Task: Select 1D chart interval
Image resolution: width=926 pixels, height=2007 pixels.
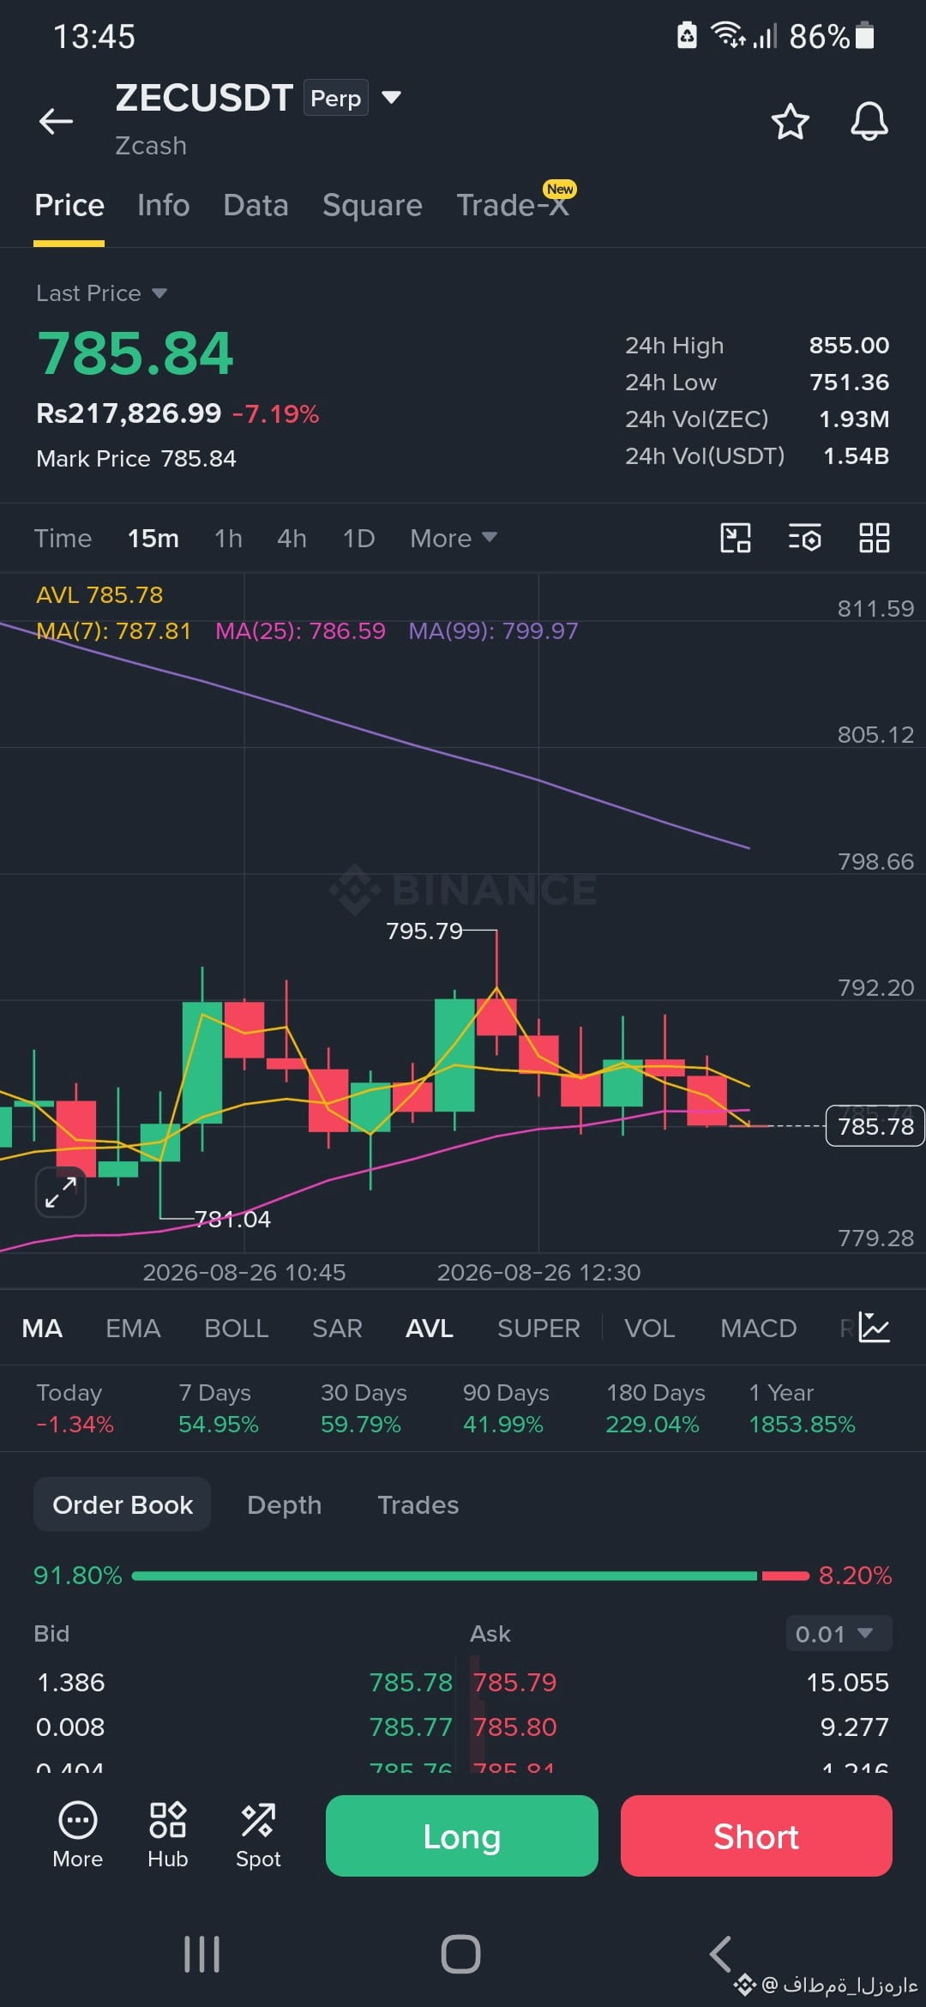Action: coord(358,538)
